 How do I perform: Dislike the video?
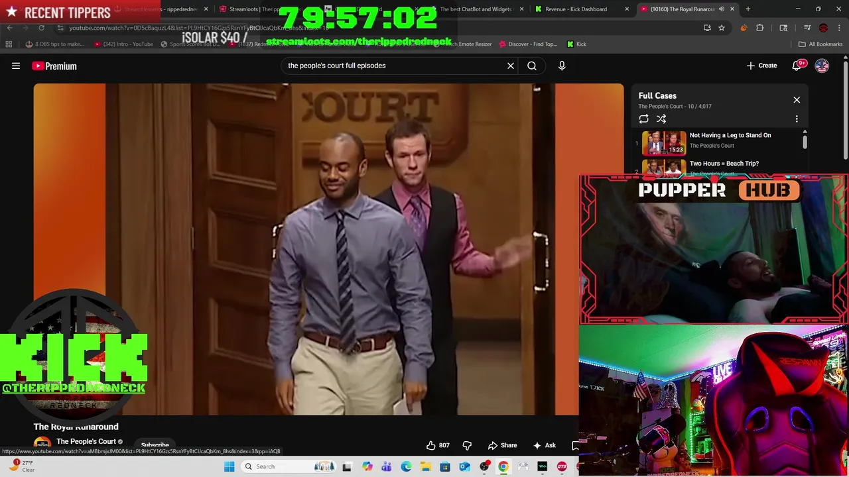pos(467,445)
